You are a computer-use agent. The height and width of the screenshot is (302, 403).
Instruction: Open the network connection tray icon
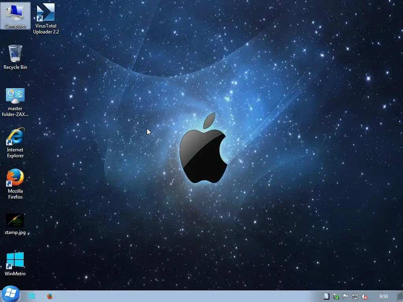coord(355,296)
